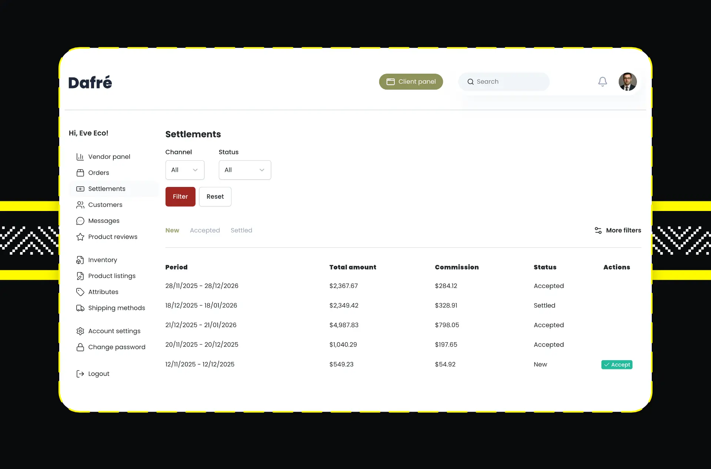The width and height of the screenshot is (711, 469).
Task: Open the Account settings gear icon
Action: pos(80,331)
